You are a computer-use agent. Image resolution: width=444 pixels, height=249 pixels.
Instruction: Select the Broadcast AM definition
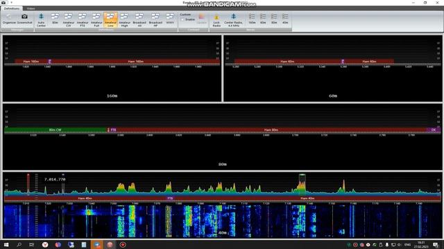139,20
